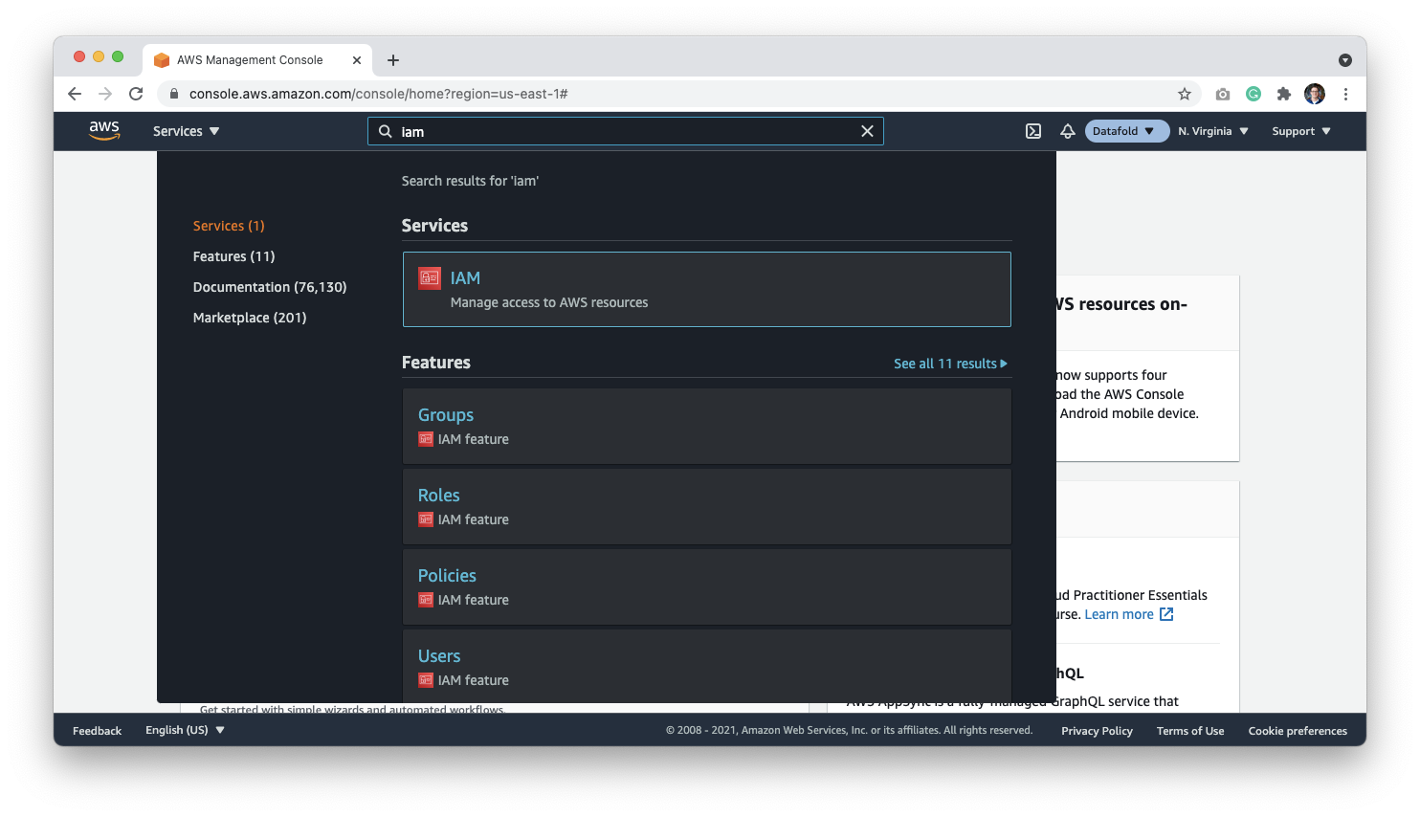Viewport: 1420px width, 817px height.
Task: Close the AWS Management Console tab
Action: (357, 59)
